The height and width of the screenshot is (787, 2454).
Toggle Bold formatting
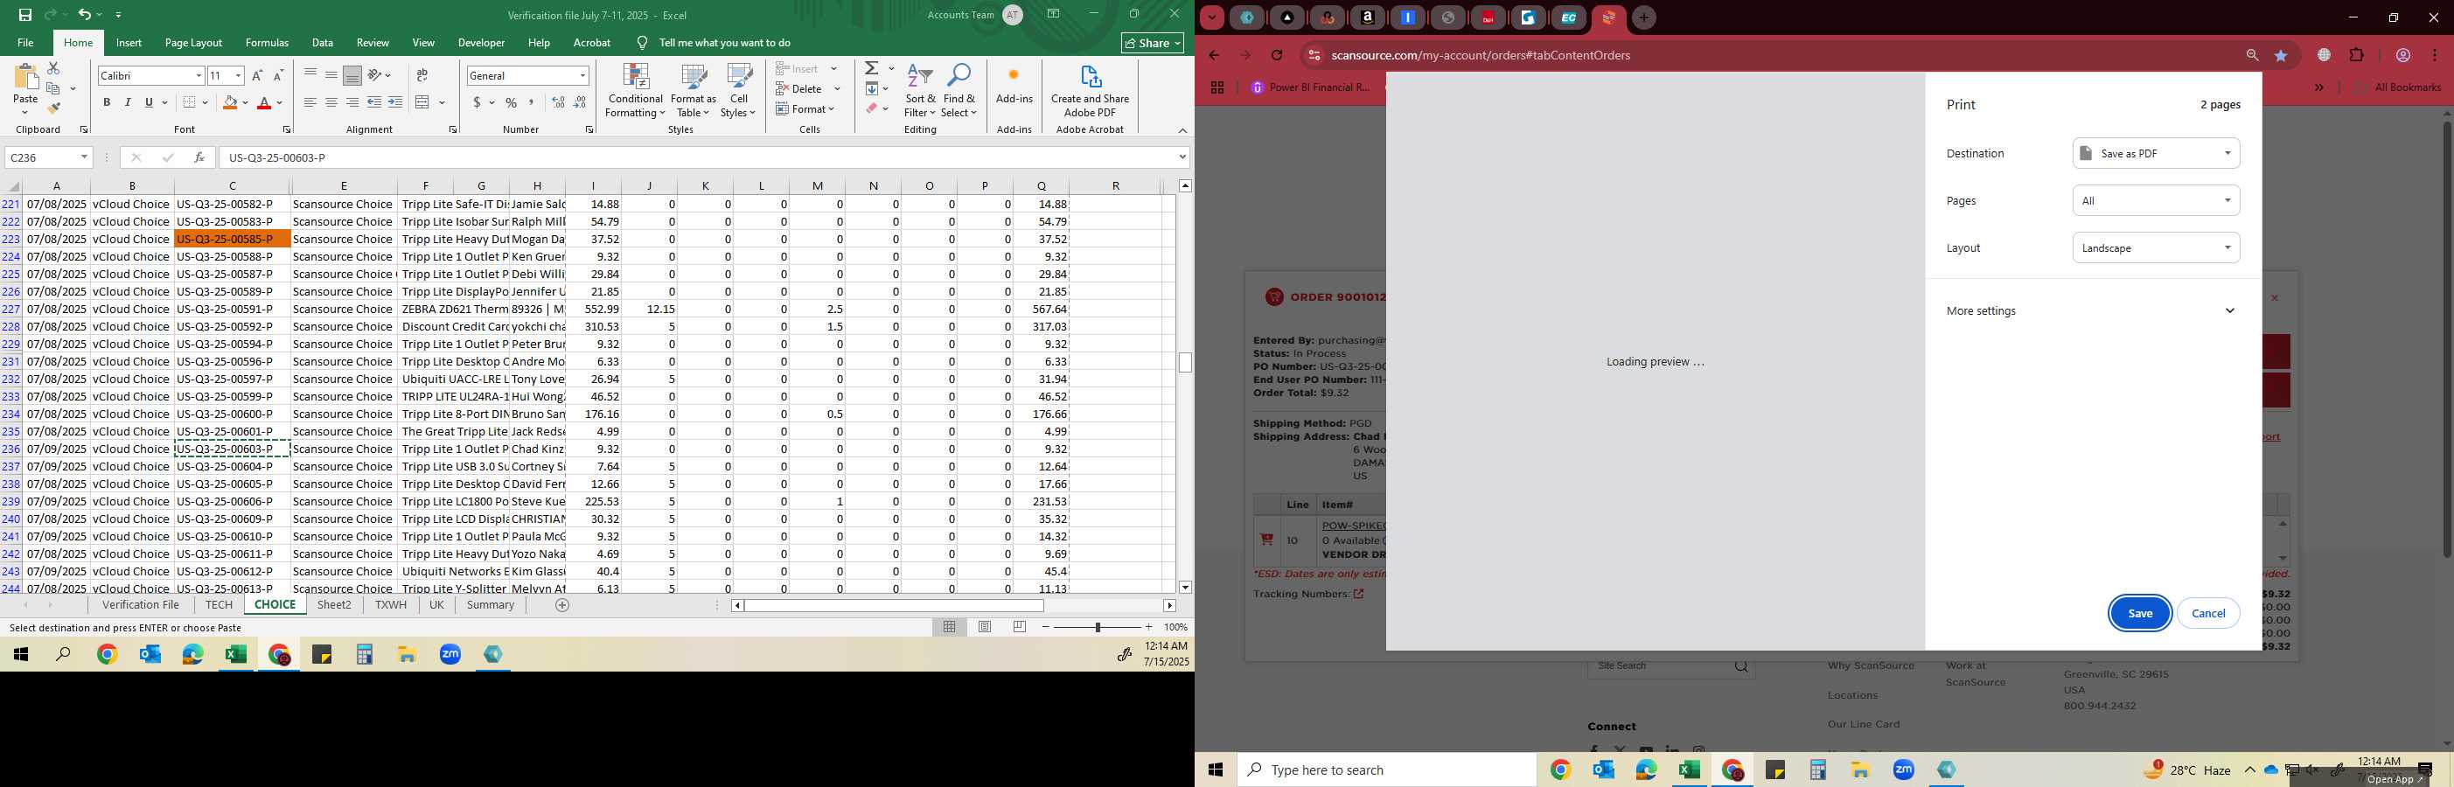coord(107,102)
